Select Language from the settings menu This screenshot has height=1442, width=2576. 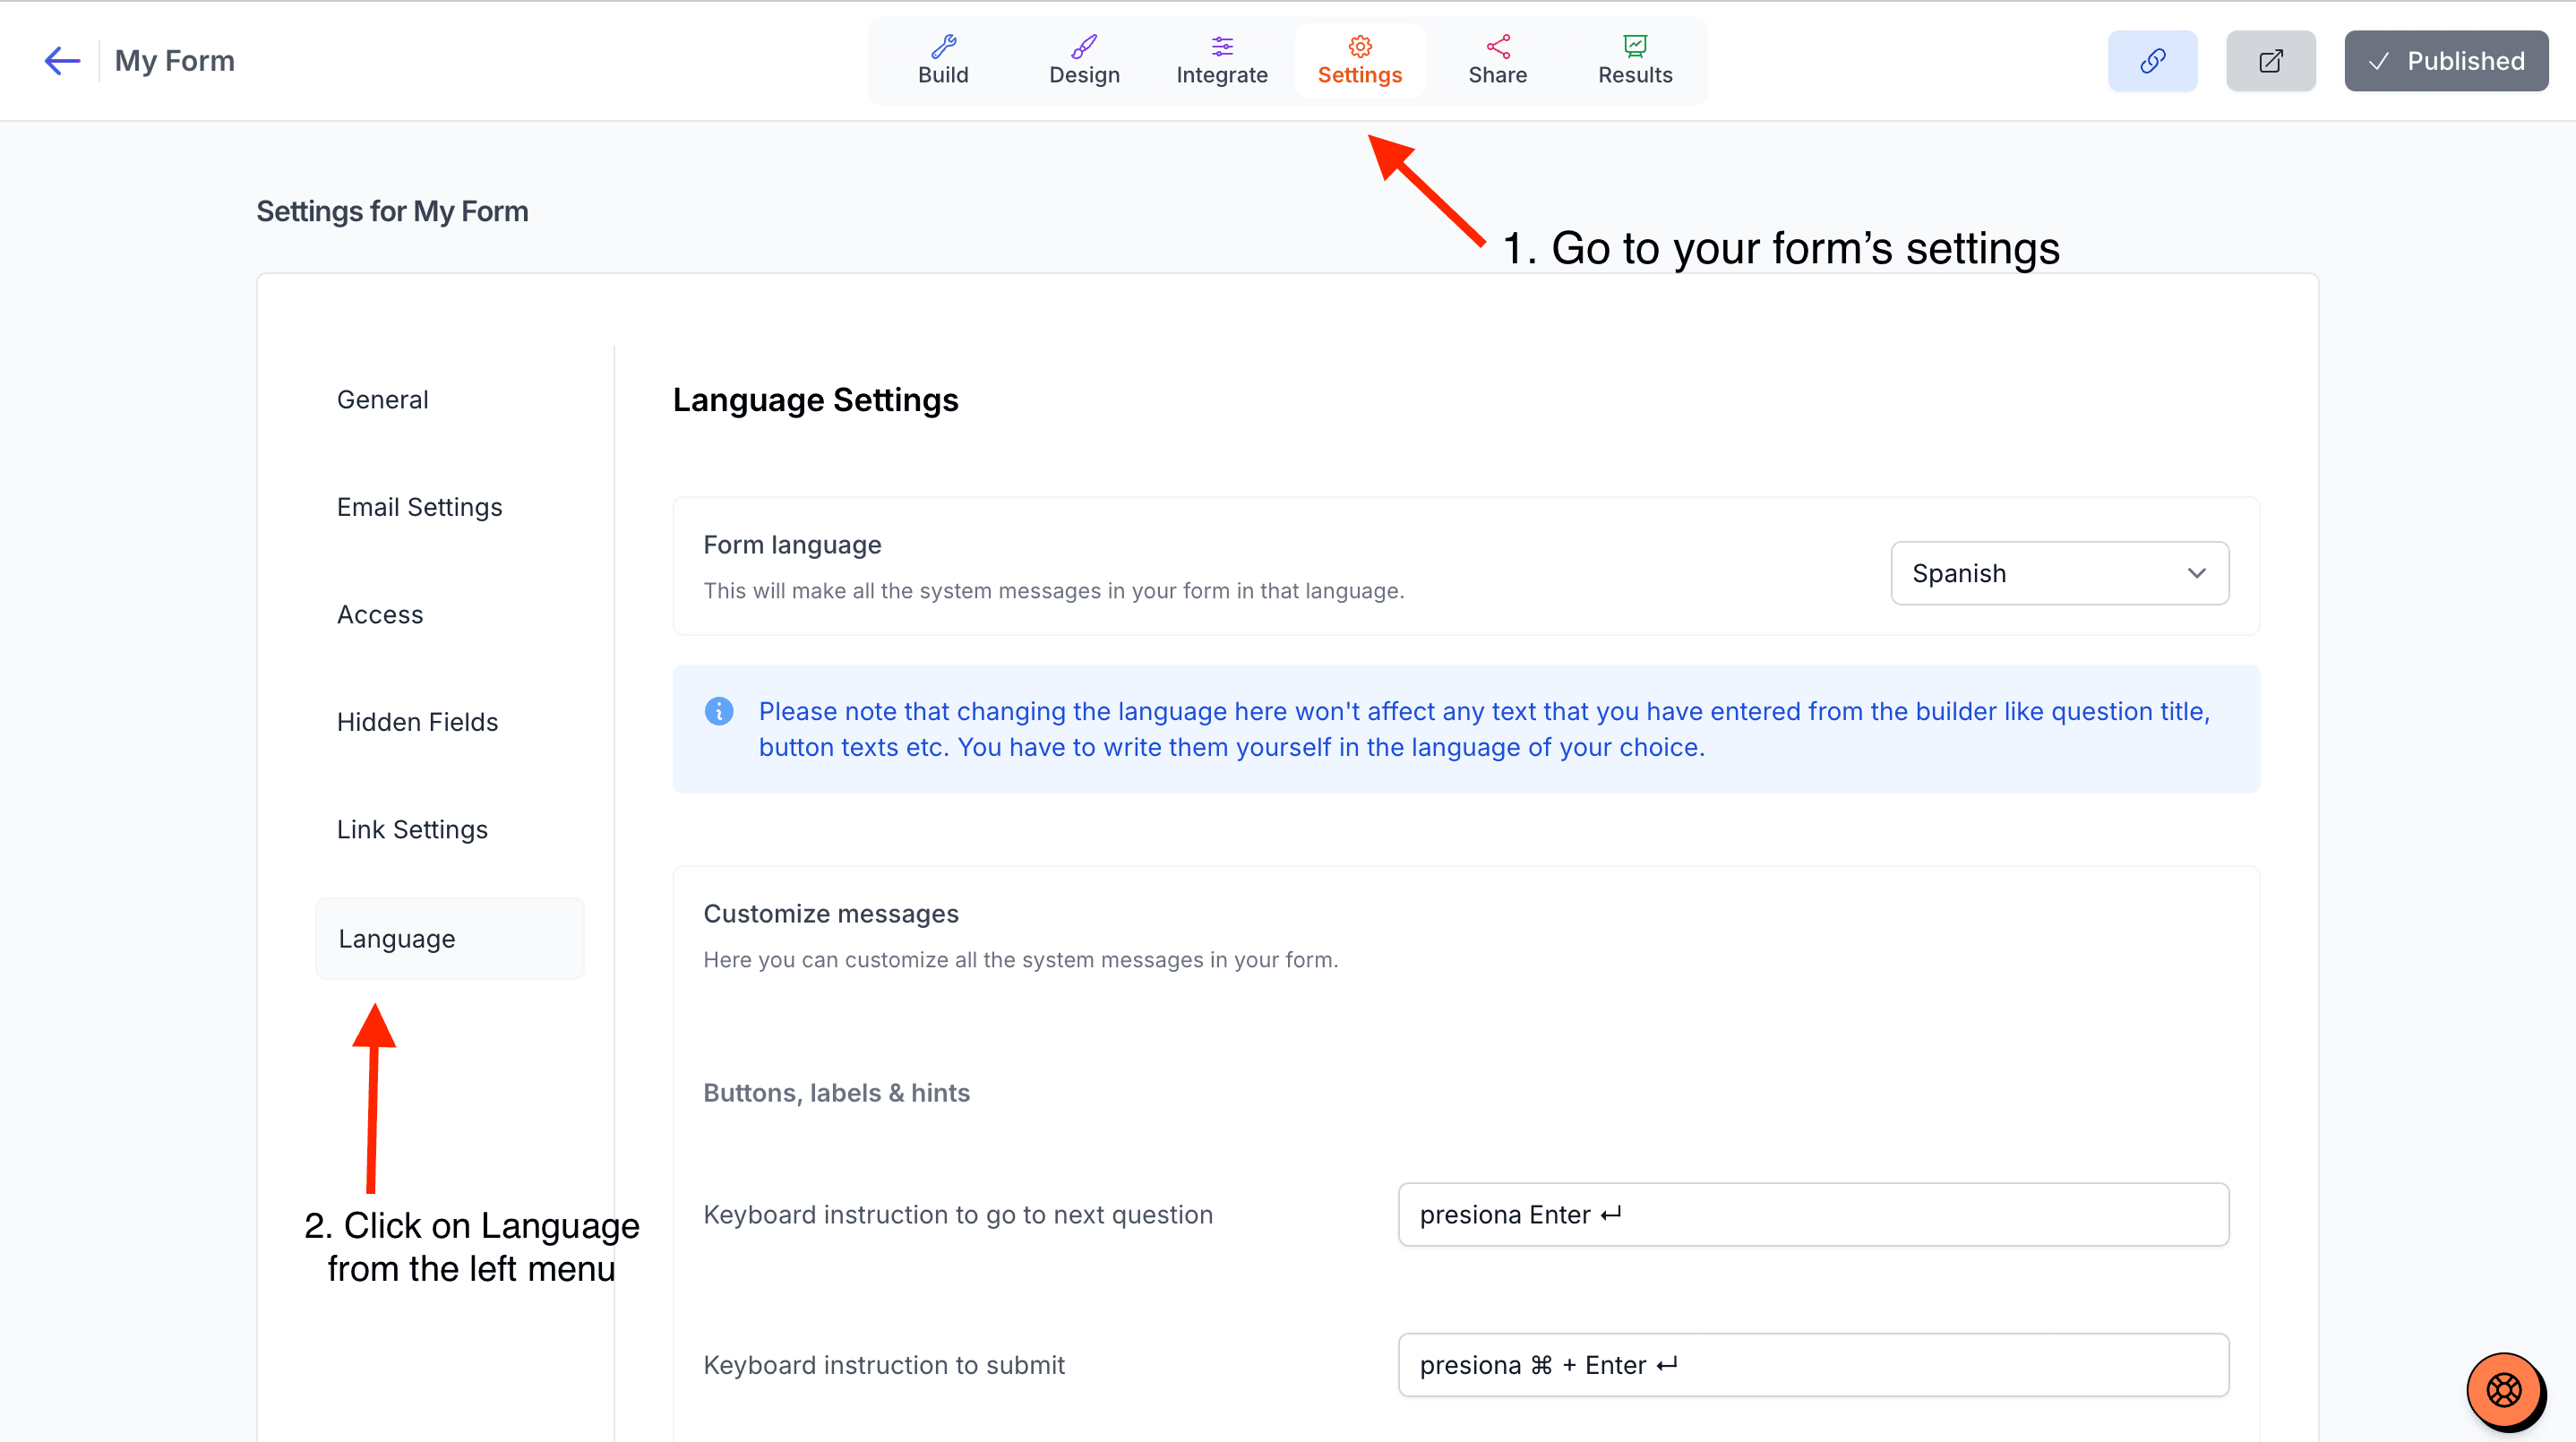click(396, 938)
